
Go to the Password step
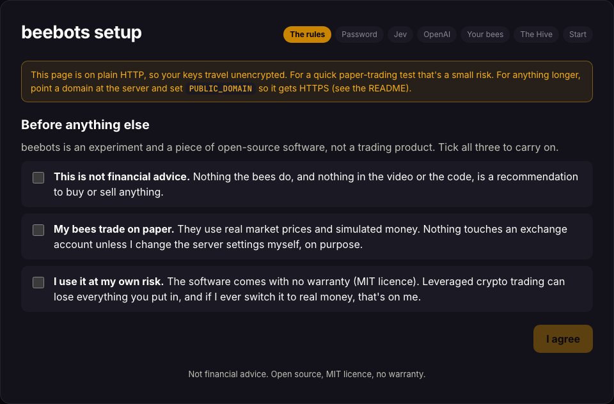[x=359, y=35]
